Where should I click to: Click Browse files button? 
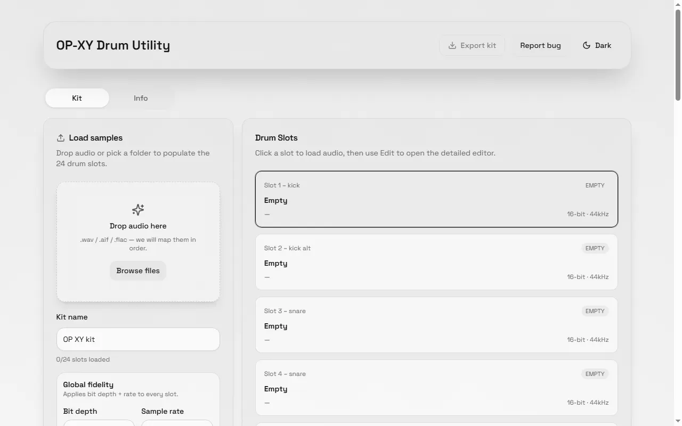coord(138,271)
